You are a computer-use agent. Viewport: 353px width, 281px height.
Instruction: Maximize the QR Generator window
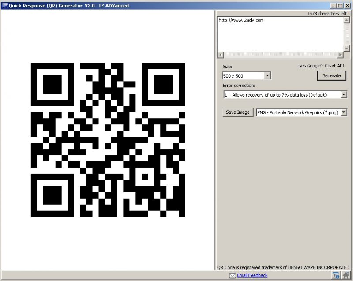340,6
